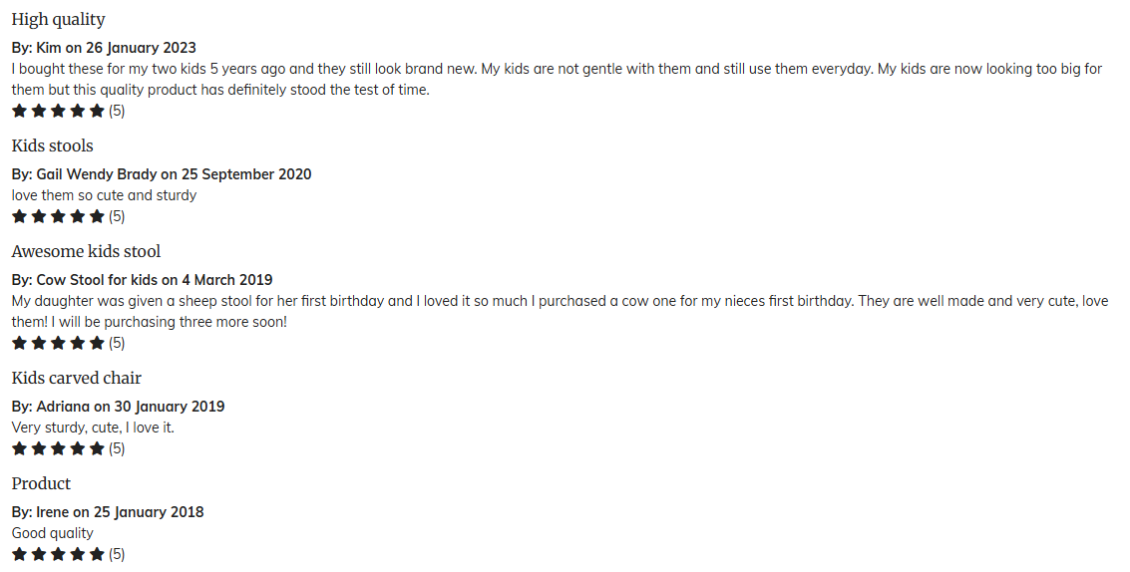This screenshot has width=1130, height=572.
Task: Click the last star in the Awesome kids stool rating
Action: [x=97, y=343]
